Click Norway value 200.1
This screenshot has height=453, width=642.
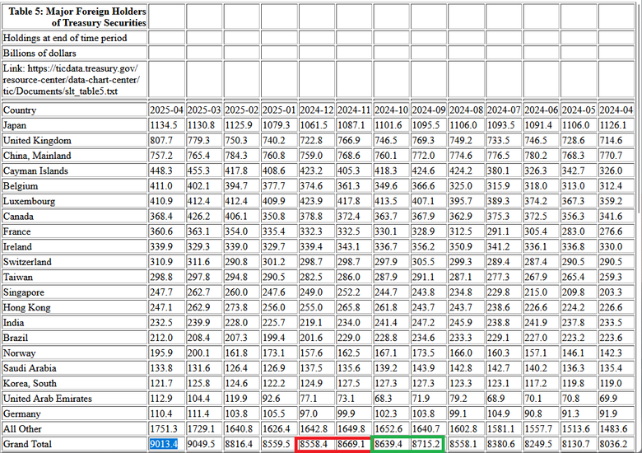coord(199,353)
